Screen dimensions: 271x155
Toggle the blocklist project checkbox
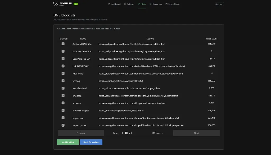tap(63, 110)
